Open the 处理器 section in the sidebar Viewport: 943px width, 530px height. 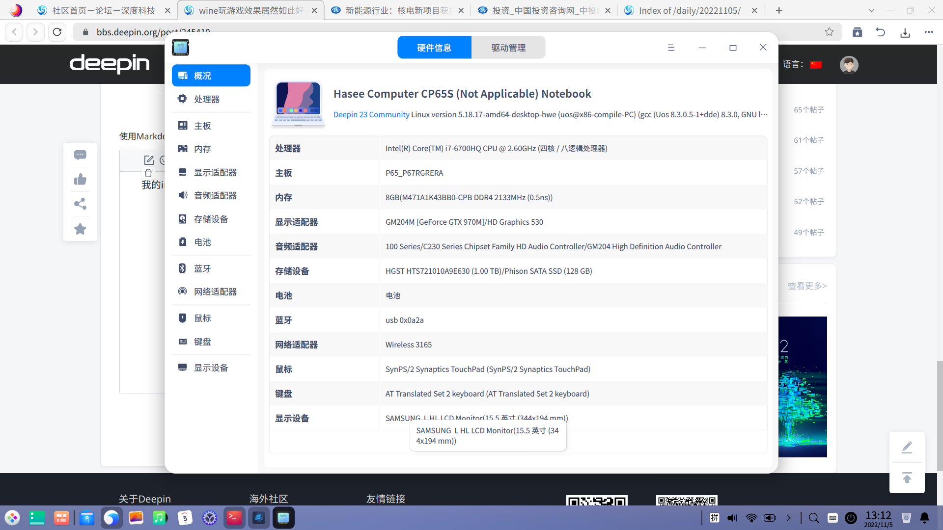[x=206, y=99]
